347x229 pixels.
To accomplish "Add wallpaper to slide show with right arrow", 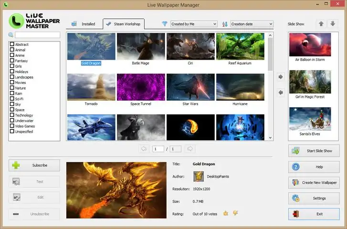I will (x=281, y=77).
